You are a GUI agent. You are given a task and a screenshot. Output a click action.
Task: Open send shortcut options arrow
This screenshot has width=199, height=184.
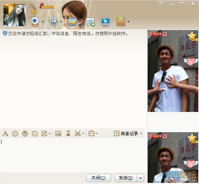pyautogui.click(x=140, y=178)
